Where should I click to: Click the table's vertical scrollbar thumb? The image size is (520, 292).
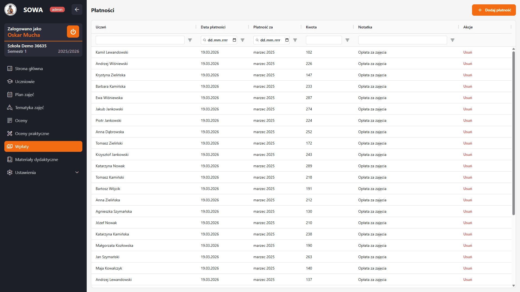513,133
